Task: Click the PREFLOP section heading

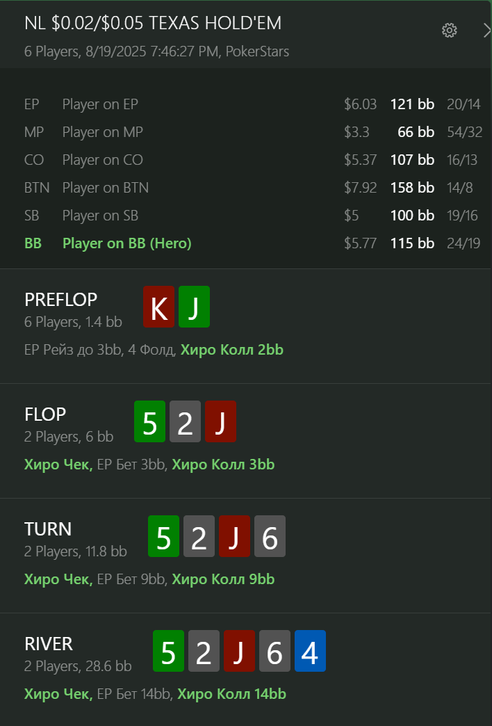Action: click(60, 300)
